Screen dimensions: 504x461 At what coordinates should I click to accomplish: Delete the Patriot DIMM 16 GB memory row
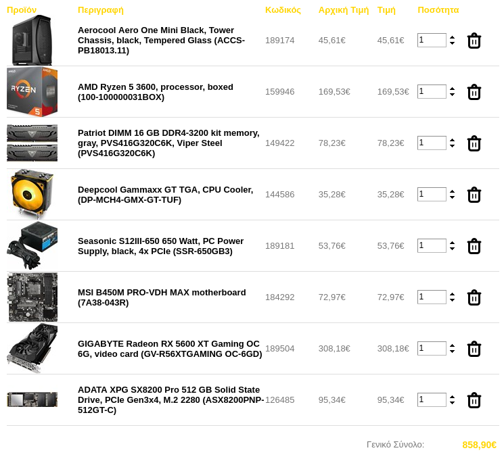point(474,143)
